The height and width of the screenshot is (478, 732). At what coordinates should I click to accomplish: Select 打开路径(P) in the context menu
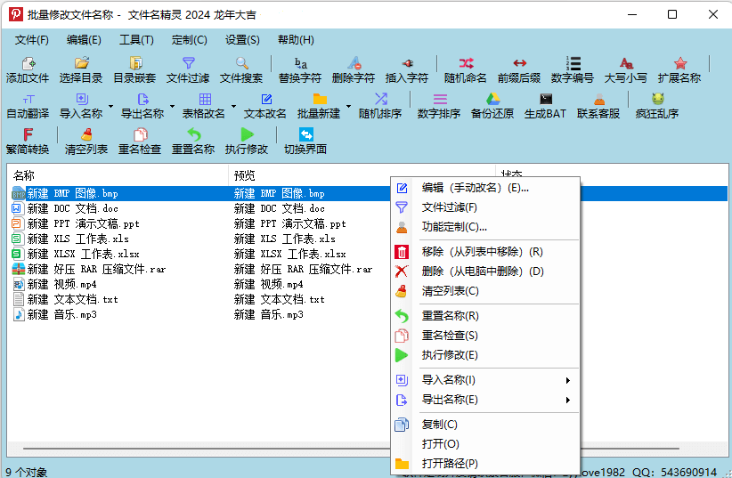click(x=450, y=464)
